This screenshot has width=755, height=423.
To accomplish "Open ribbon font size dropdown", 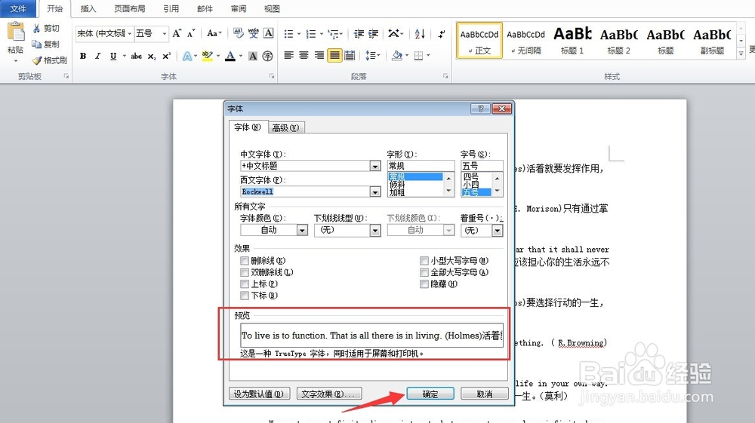I will pyautogui.click(x=164, y=33).
